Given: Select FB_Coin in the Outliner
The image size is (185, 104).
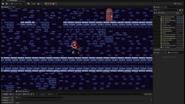Looking at the screenshot, I should click(x=165, y=24).
